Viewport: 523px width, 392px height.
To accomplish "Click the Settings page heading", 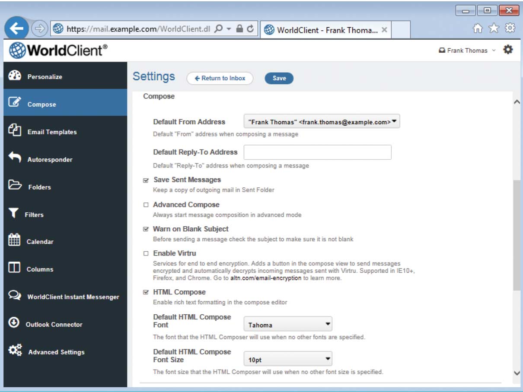I will 154,76.
